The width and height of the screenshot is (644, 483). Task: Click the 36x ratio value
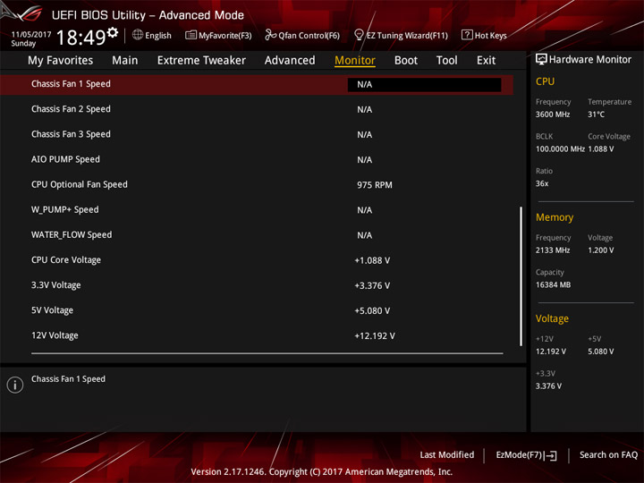pyautogui.click(x=542, y=183)
